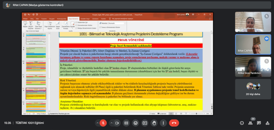This screenshot has width=274, height=130.
Task: Open the meeting activities panel
Action: tap(267, 123)
